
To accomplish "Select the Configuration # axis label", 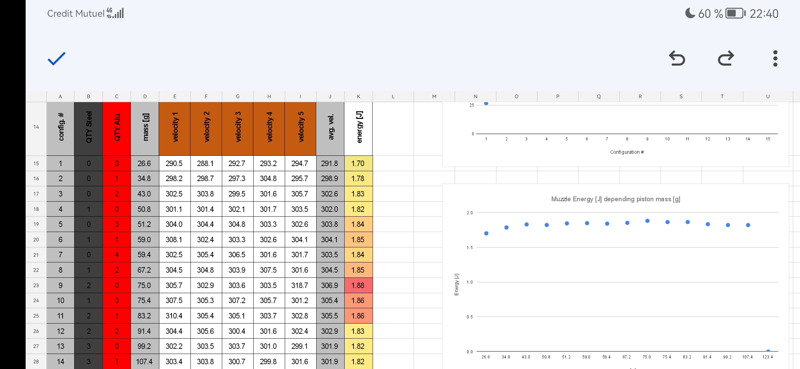I will (x=627, y=152).
